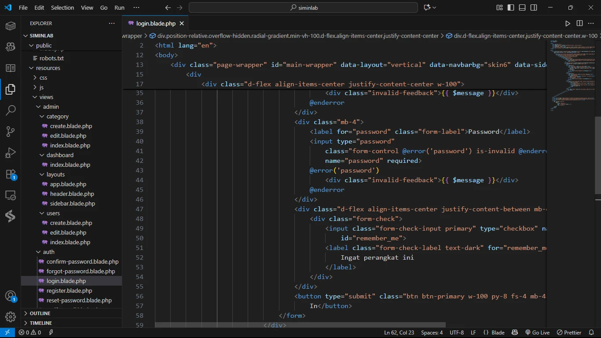The width and height of the screenshot is (601, 338).
Task: Click the editor's vertical scrollbar thumb
Action: pos(597,154)
